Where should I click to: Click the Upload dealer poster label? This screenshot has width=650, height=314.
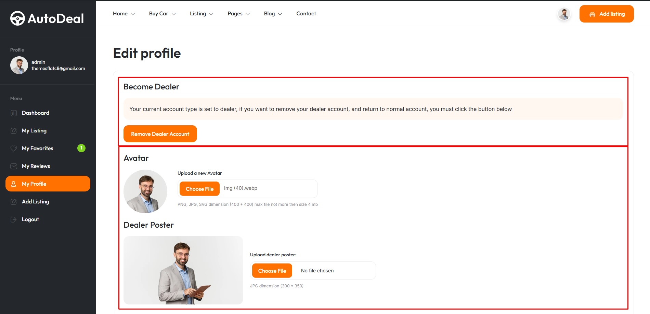[x=273, y=255]
